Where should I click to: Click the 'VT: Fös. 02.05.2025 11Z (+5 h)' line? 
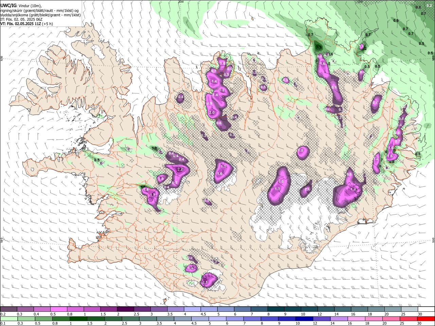pyautogui.click(x=27, y=24)
